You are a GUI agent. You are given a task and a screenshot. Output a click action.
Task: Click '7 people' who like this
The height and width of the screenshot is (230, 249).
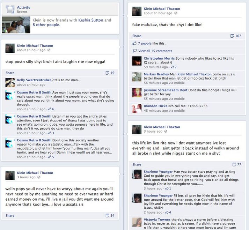click(x=145, y=43)
